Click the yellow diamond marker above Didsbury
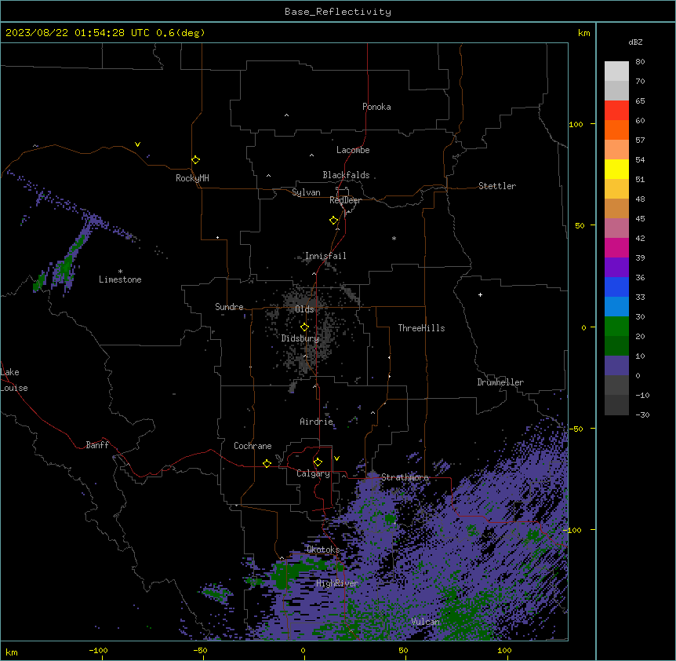This screenshot has height=661, width=676. pyautogui.click(x=305, y=327)
